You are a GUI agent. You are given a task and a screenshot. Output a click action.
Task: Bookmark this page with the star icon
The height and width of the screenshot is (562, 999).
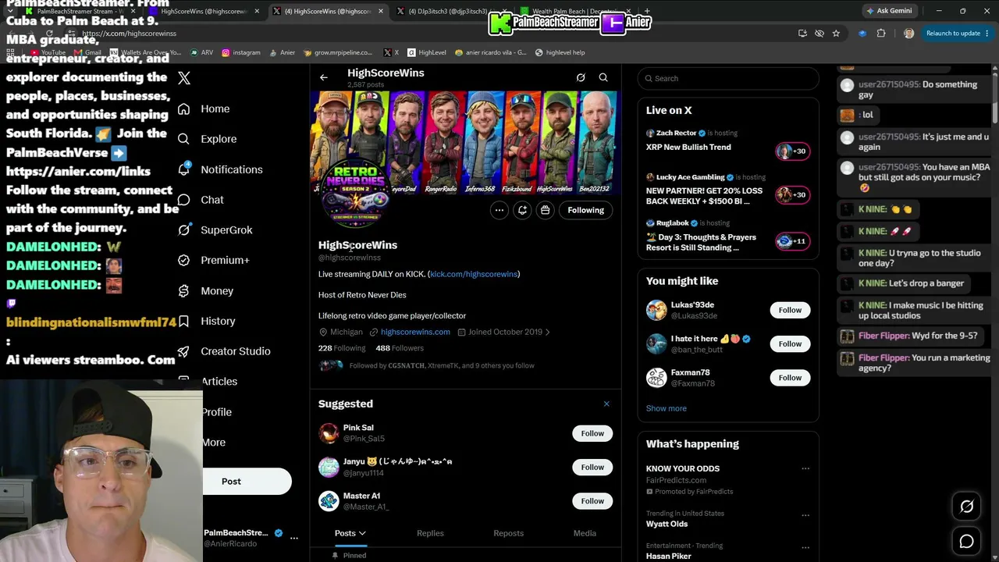pos(836,34)
